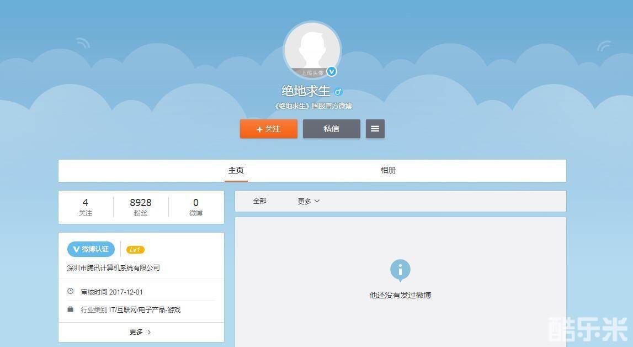Click the profile avatar placeholder image
Viewport: 633px width, 347px height.
pyautogui.click(x=312, y=50)
